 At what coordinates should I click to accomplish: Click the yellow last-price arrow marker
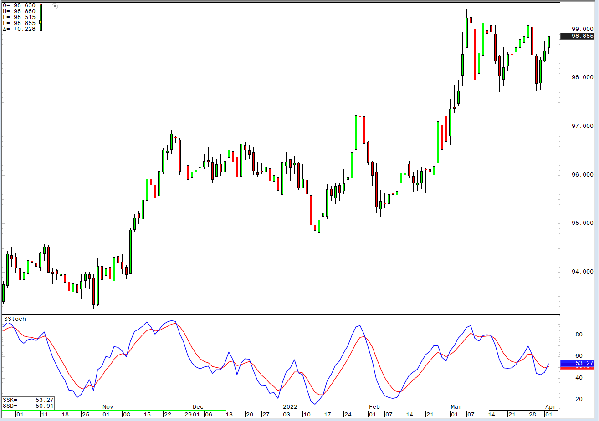click(x=40, y=22)
